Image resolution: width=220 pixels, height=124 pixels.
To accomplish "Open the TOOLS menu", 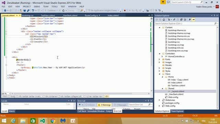I will (x=54, y=7).
